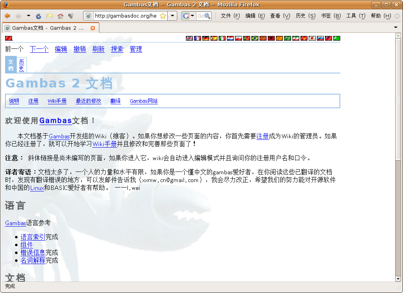Screen dimensions: 403x293
Task: Click the 管理 link
Action: coord(136,49)
